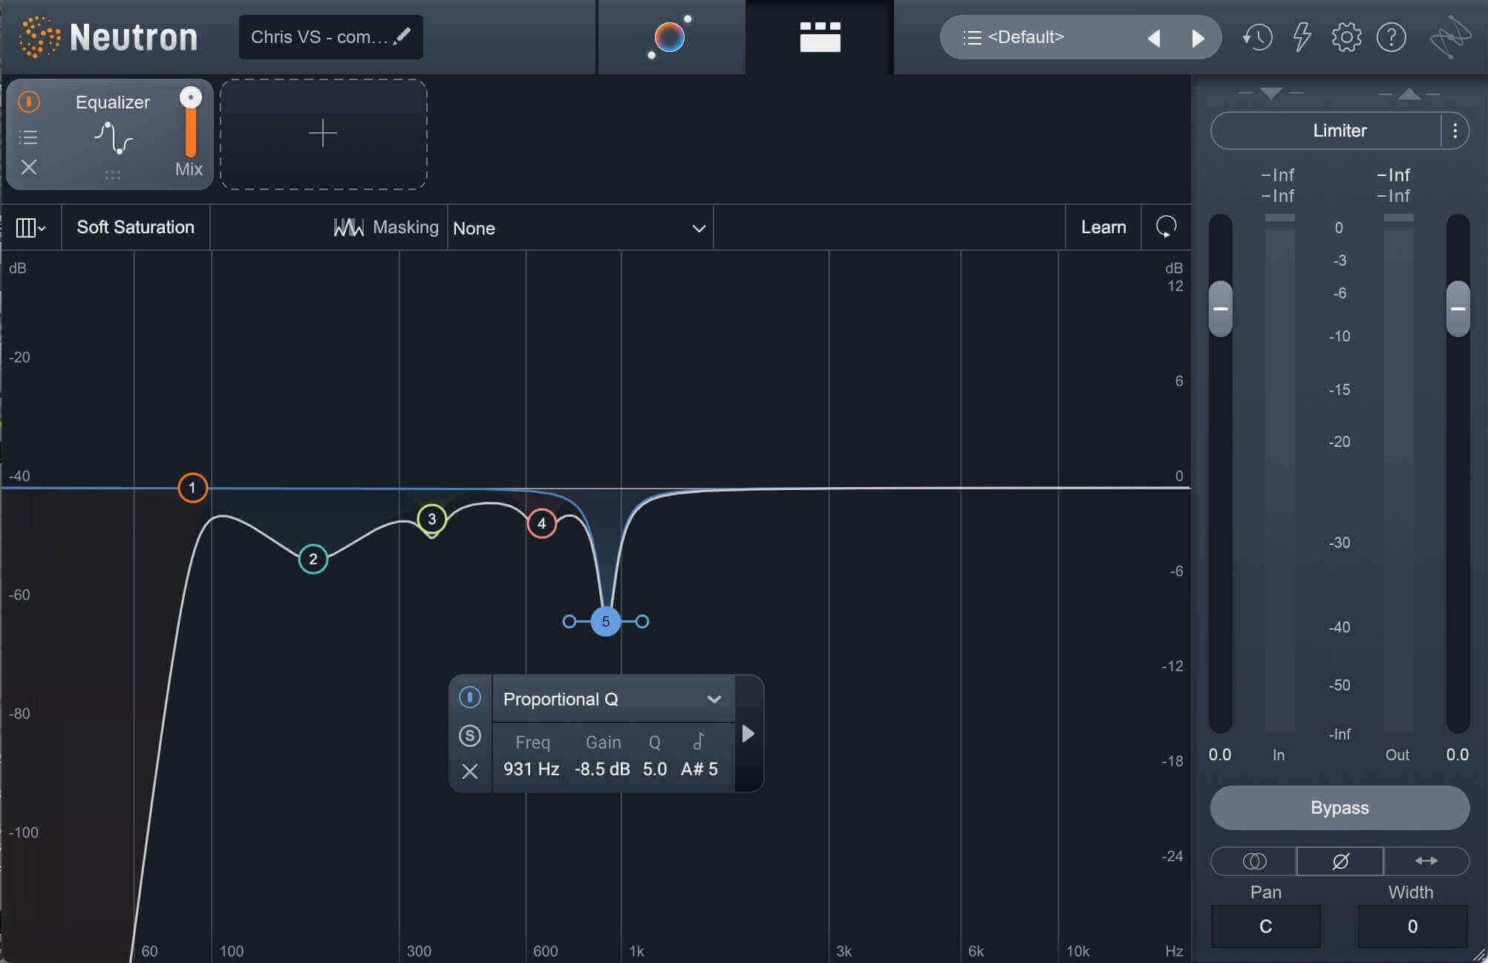The height and width of the screenshot is (963, 1488).
Task: Toggle the phase invert icon
Action: (1340, 861)
